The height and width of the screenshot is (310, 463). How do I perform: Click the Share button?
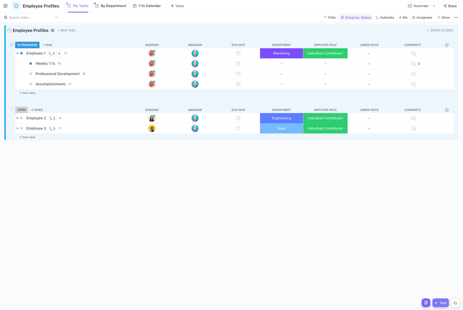(x=450, y=6)
